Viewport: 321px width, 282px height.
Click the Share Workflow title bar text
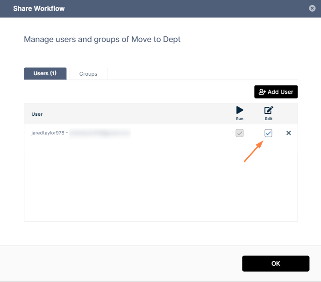[39, 8]
